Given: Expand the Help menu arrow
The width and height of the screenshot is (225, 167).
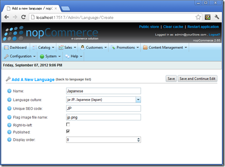Looking at the screenshot, I should coord(81,56).
